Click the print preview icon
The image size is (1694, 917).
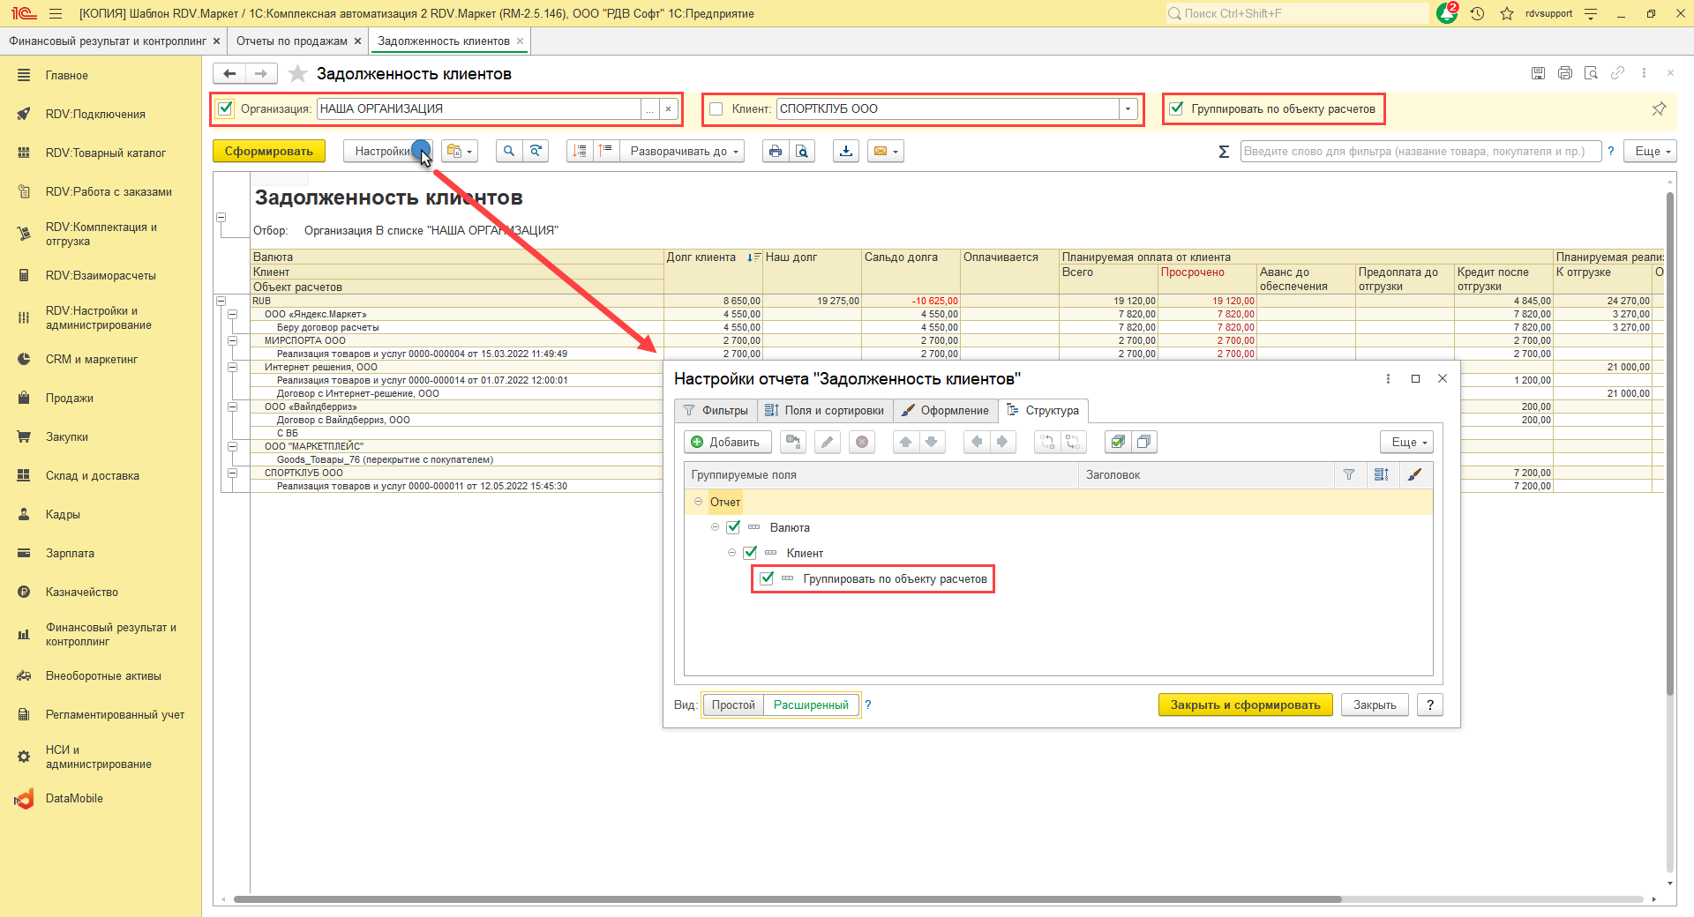(x=801, y=151)
